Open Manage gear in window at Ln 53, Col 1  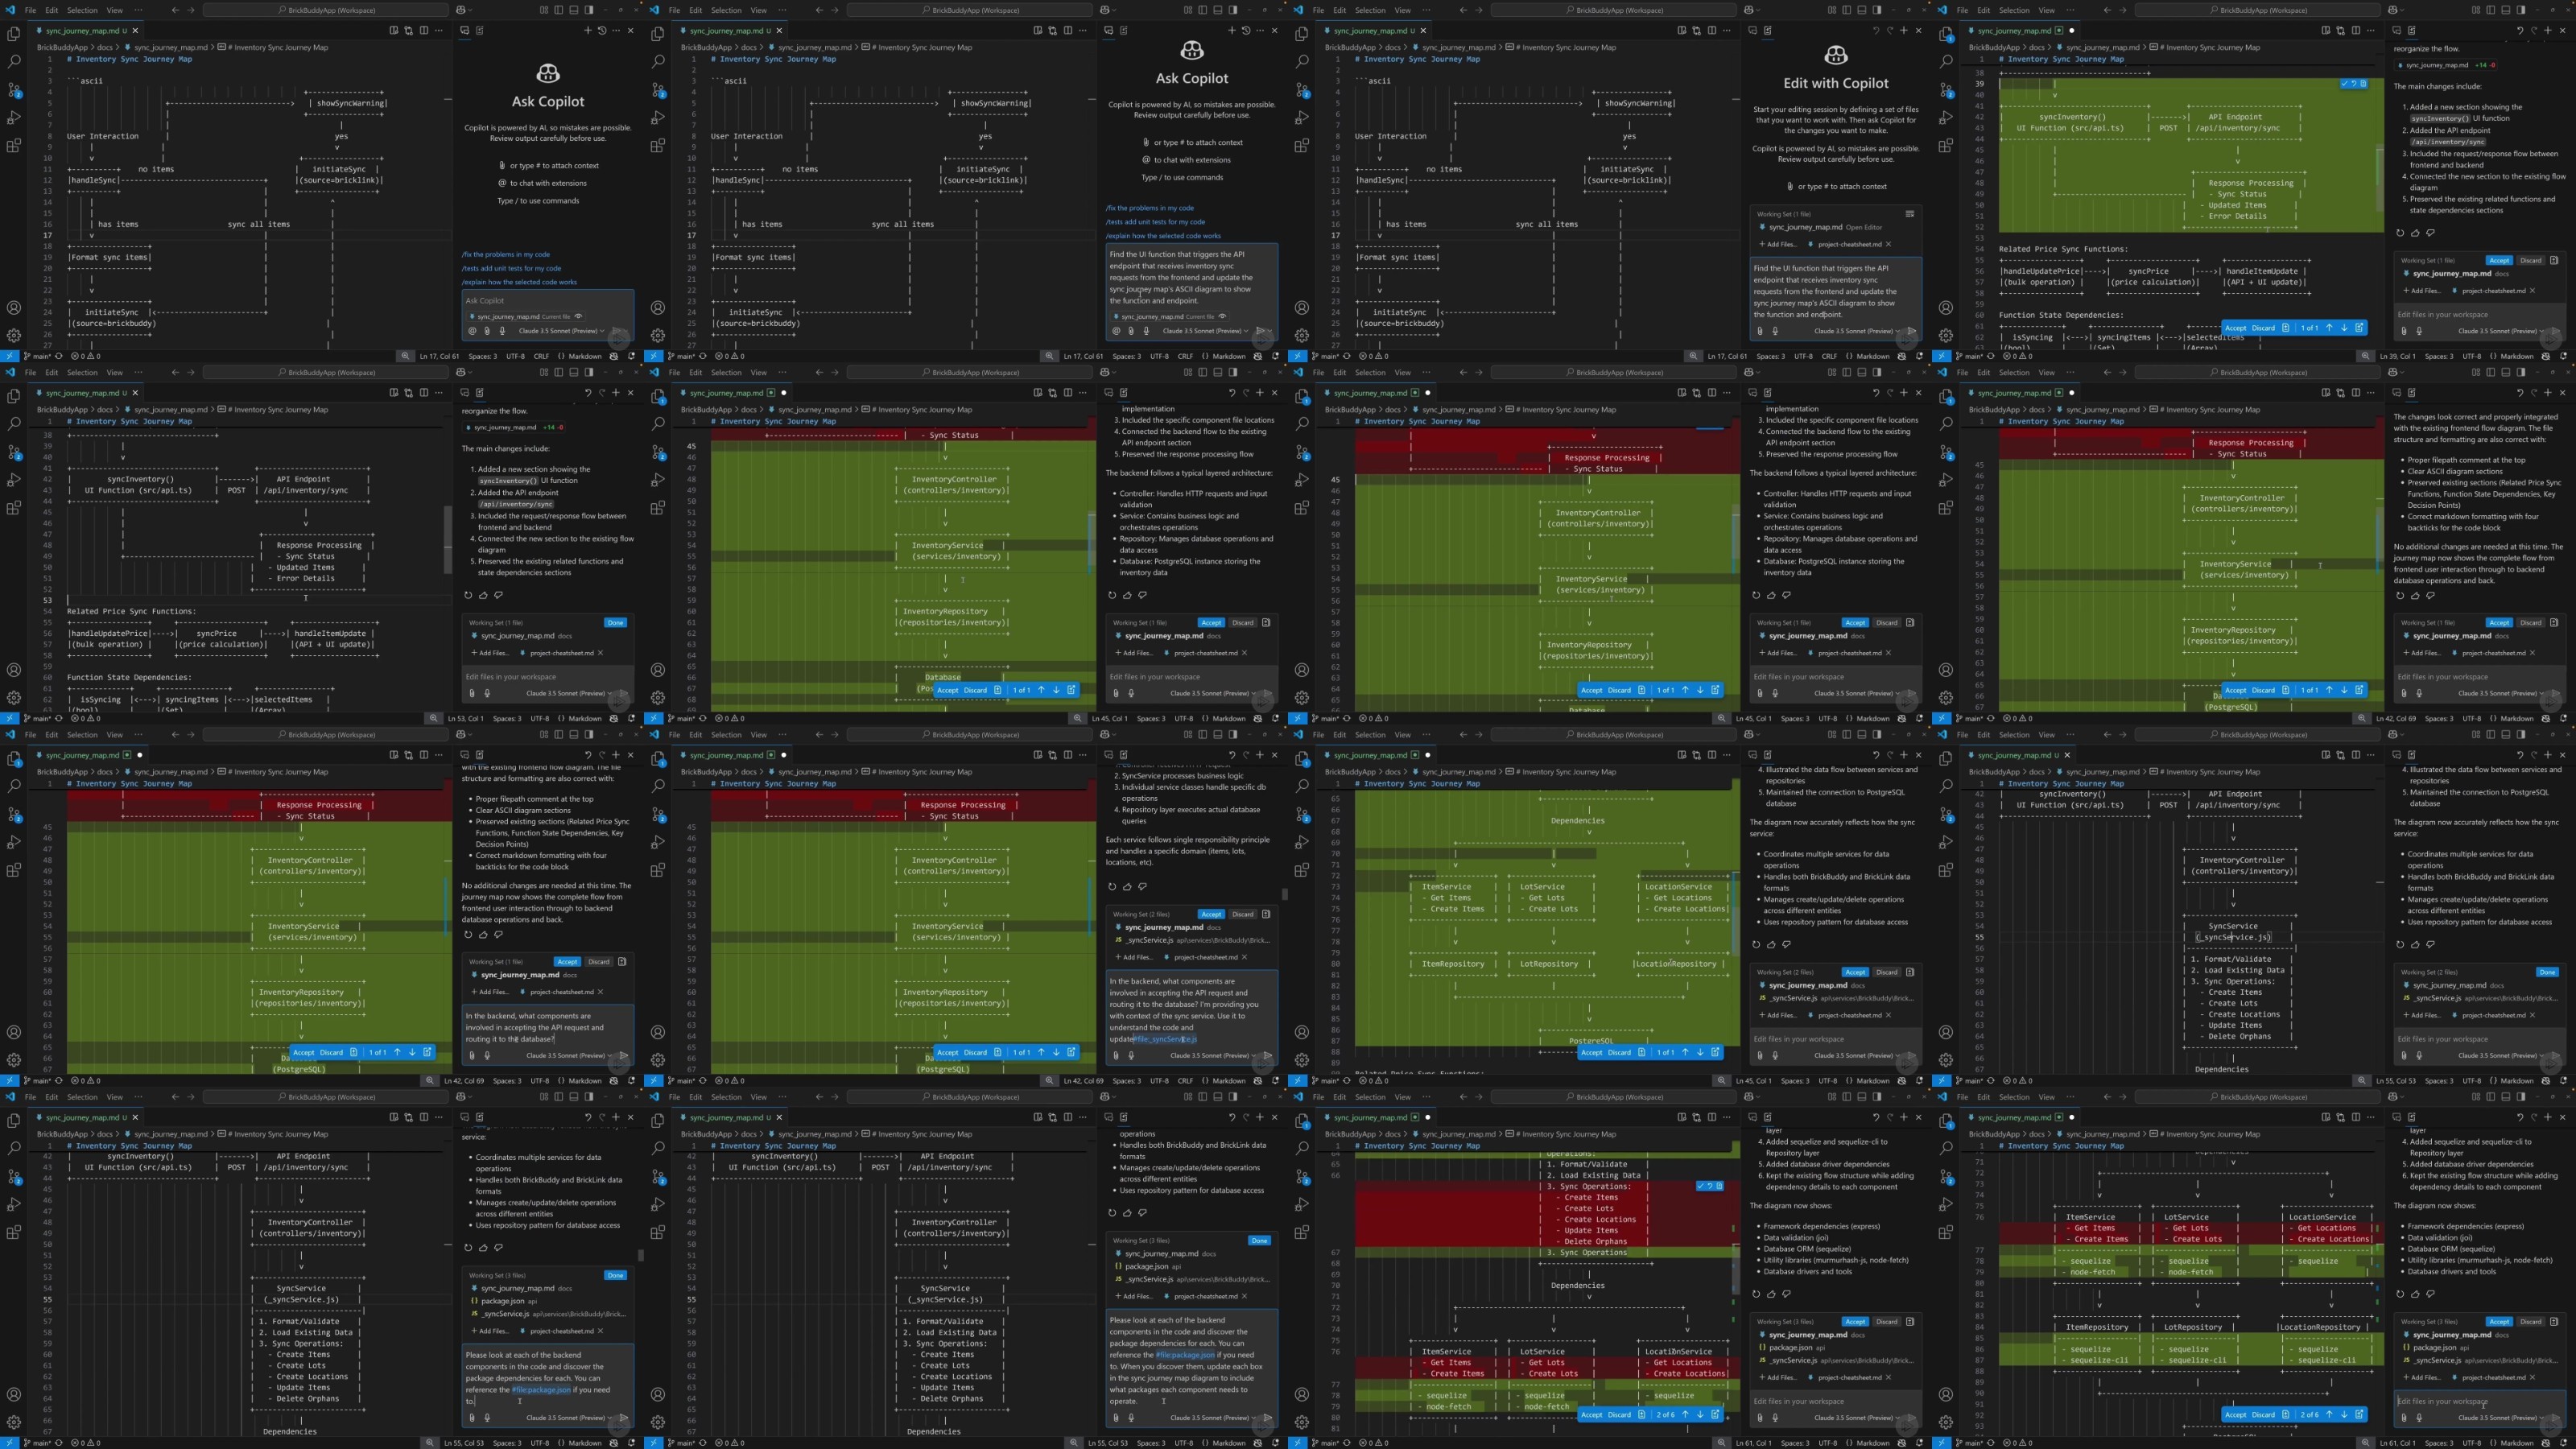click(x=14, y=698)
